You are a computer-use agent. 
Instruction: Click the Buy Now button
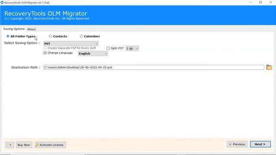click(x=24, y=145)
